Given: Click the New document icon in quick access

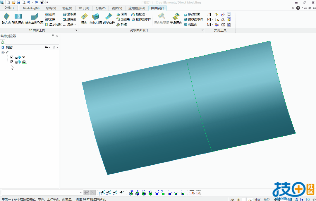Looking at the screenshot, I should point(8,2).
